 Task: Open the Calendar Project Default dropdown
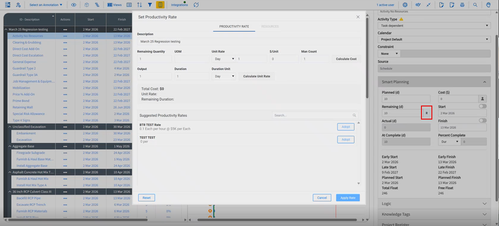434,39
